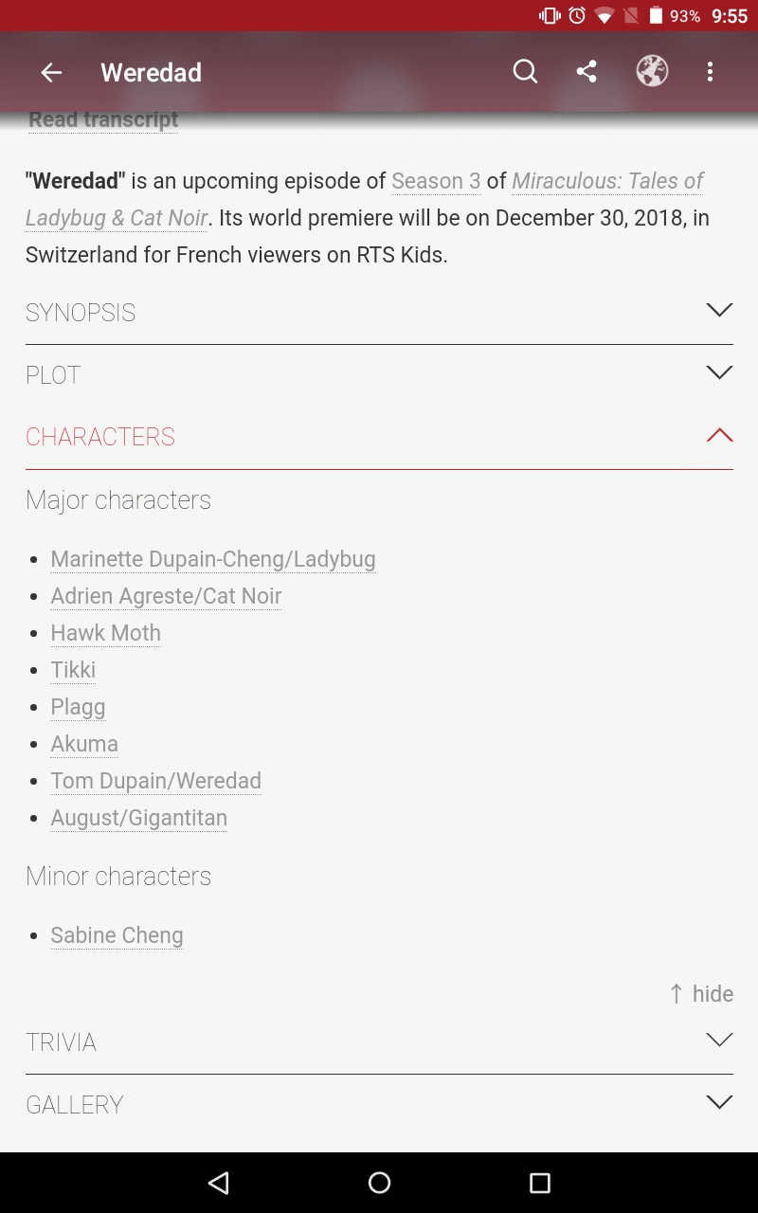
Task: Tap the recent apps square button
Action: (540, 1182)
